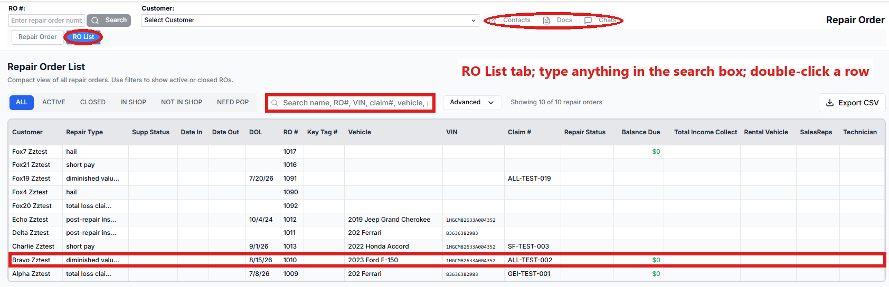Sort by the Key Tag # column header
Viewport: 889px width, 287px height.
click(322, 132)
